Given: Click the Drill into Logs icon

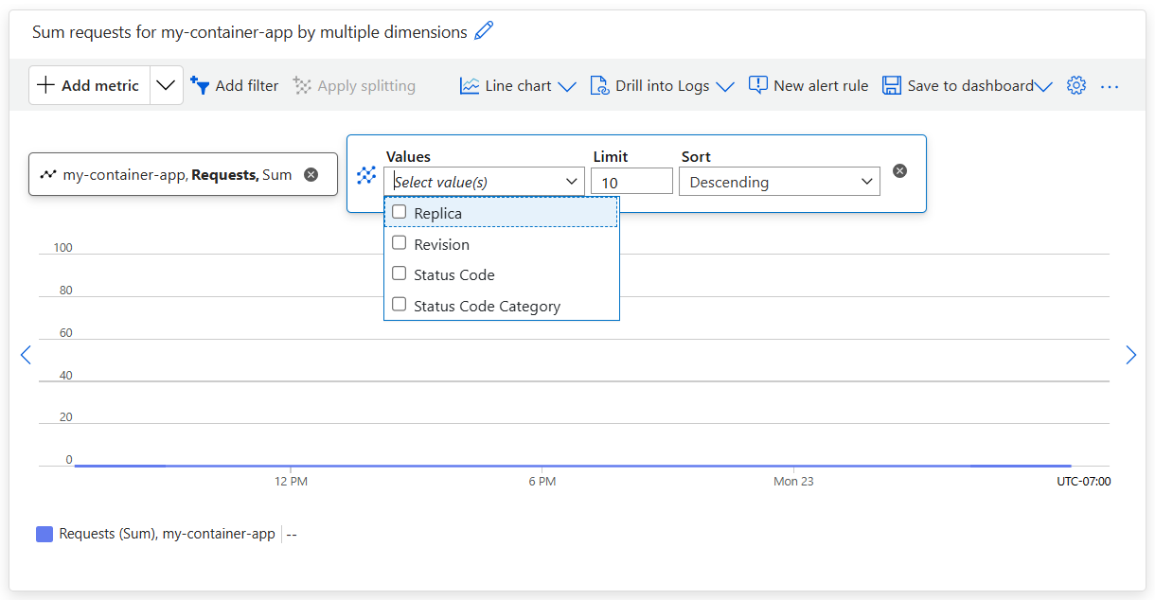Looking at the screenshot, I should tap(600, 85).
